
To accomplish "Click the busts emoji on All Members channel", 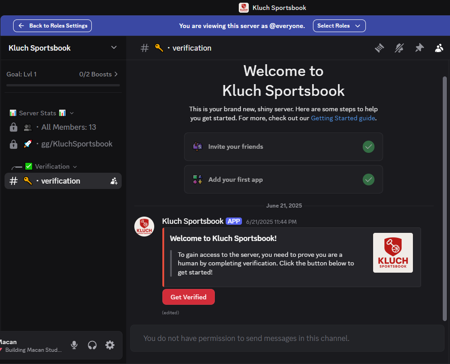I will [x=28, y=127].
